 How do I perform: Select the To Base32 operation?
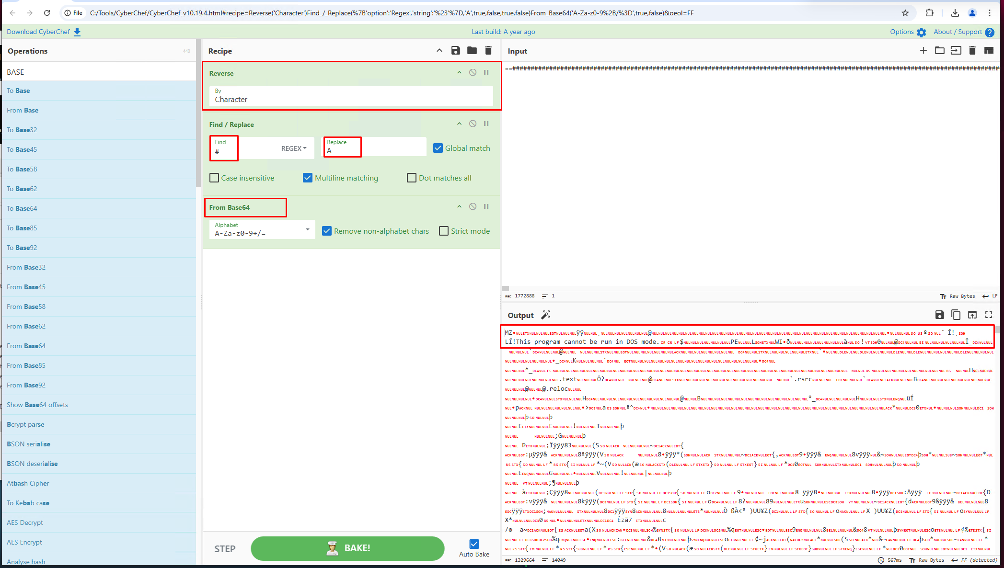pyautogui.click(x=99, y=130)
